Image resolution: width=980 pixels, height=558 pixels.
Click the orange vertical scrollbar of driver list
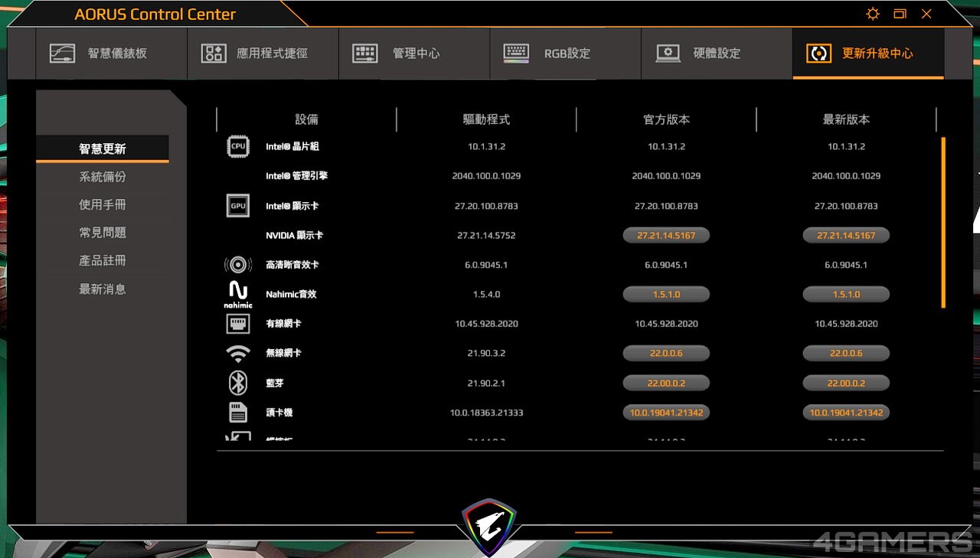point(943,223)
